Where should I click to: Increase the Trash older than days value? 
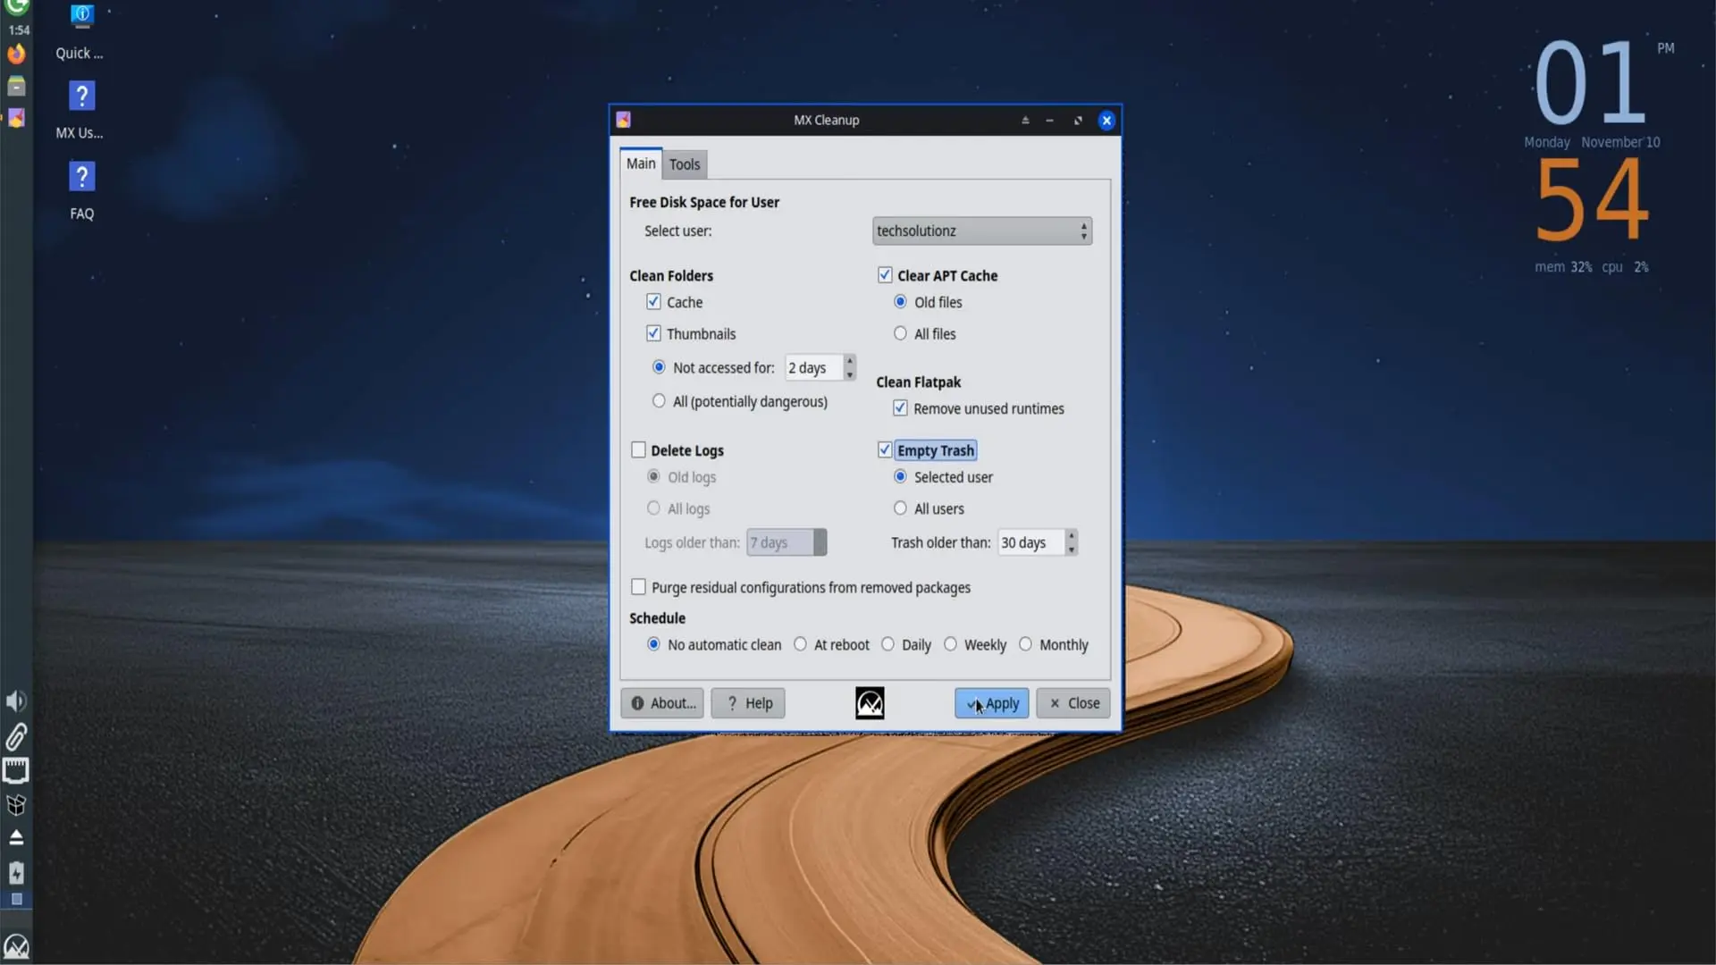[x=1071, y=536]
